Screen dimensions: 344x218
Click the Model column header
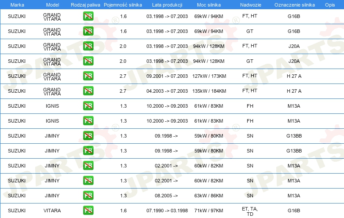(52, 4)
